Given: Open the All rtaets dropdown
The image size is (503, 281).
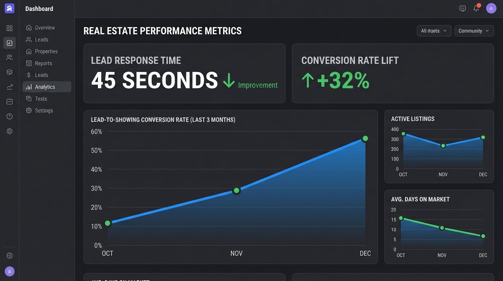Looking at the screenshot, I should point(434,31).
